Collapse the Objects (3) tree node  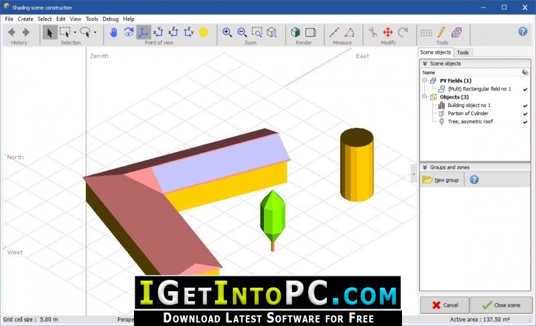[x=425, y=97]
